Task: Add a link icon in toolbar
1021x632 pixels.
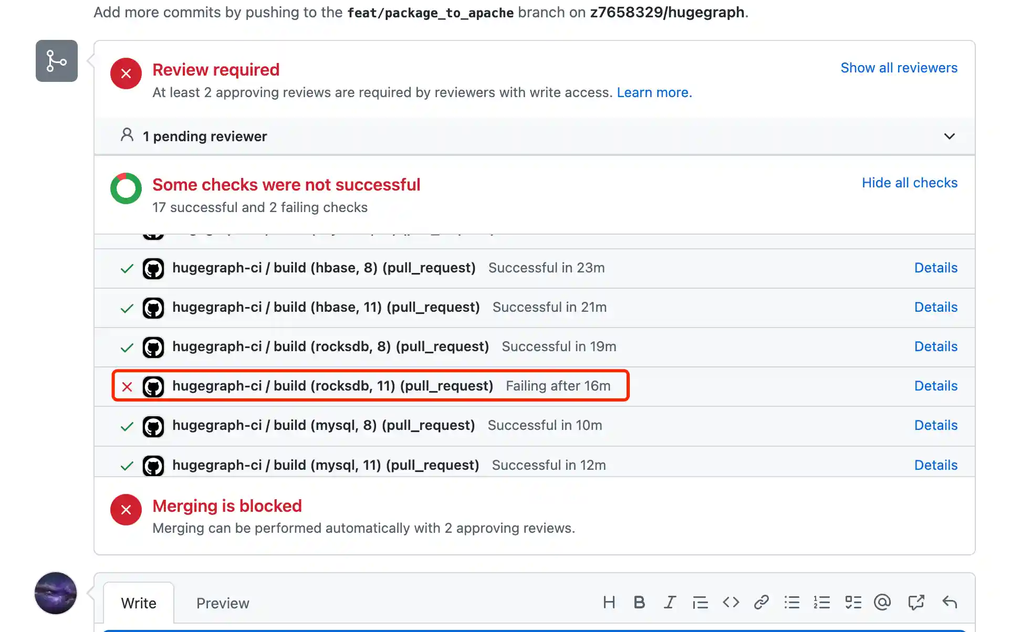Action: tap(761, 602)
